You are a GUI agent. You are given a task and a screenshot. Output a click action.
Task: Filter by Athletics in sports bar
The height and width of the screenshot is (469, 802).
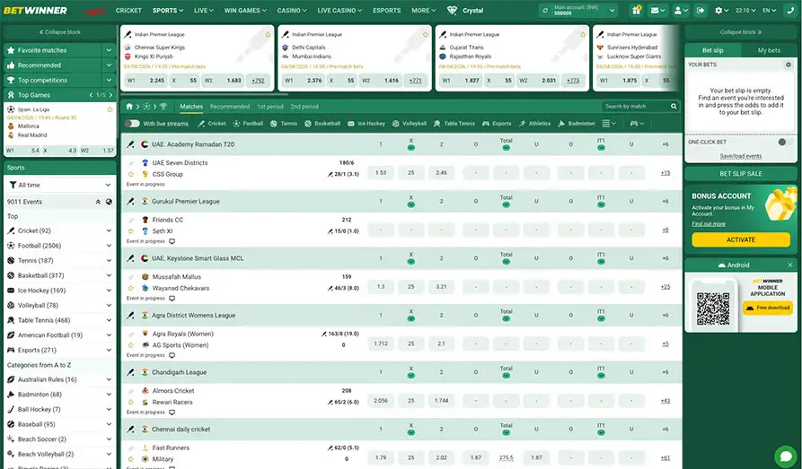pyautogui.click(x=534, y=123)
